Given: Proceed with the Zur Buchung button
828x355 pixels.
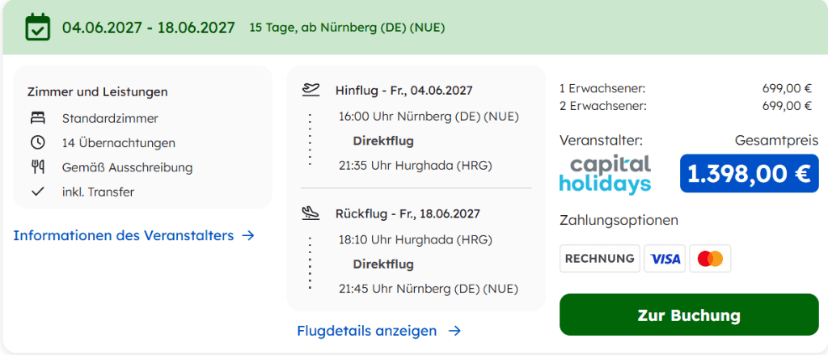Looking at the screenshot, I should 689,315.
